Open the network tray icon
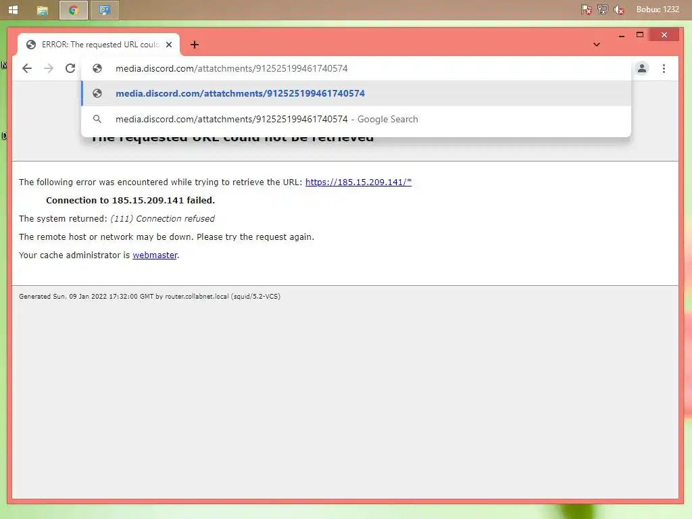This screenshot has width=692, height=519. click(602, 9)
